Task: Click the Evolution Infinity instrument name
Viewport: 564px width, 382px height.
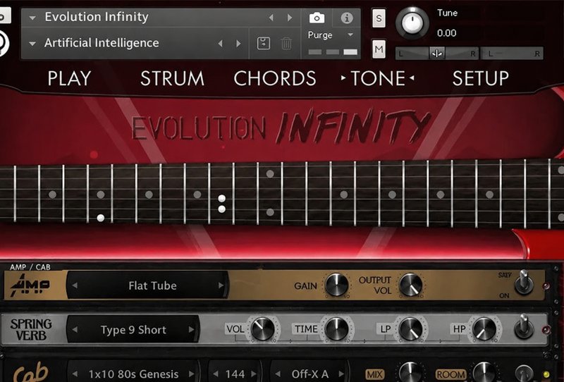Action: pyautogui.click(x=97, y=17)
